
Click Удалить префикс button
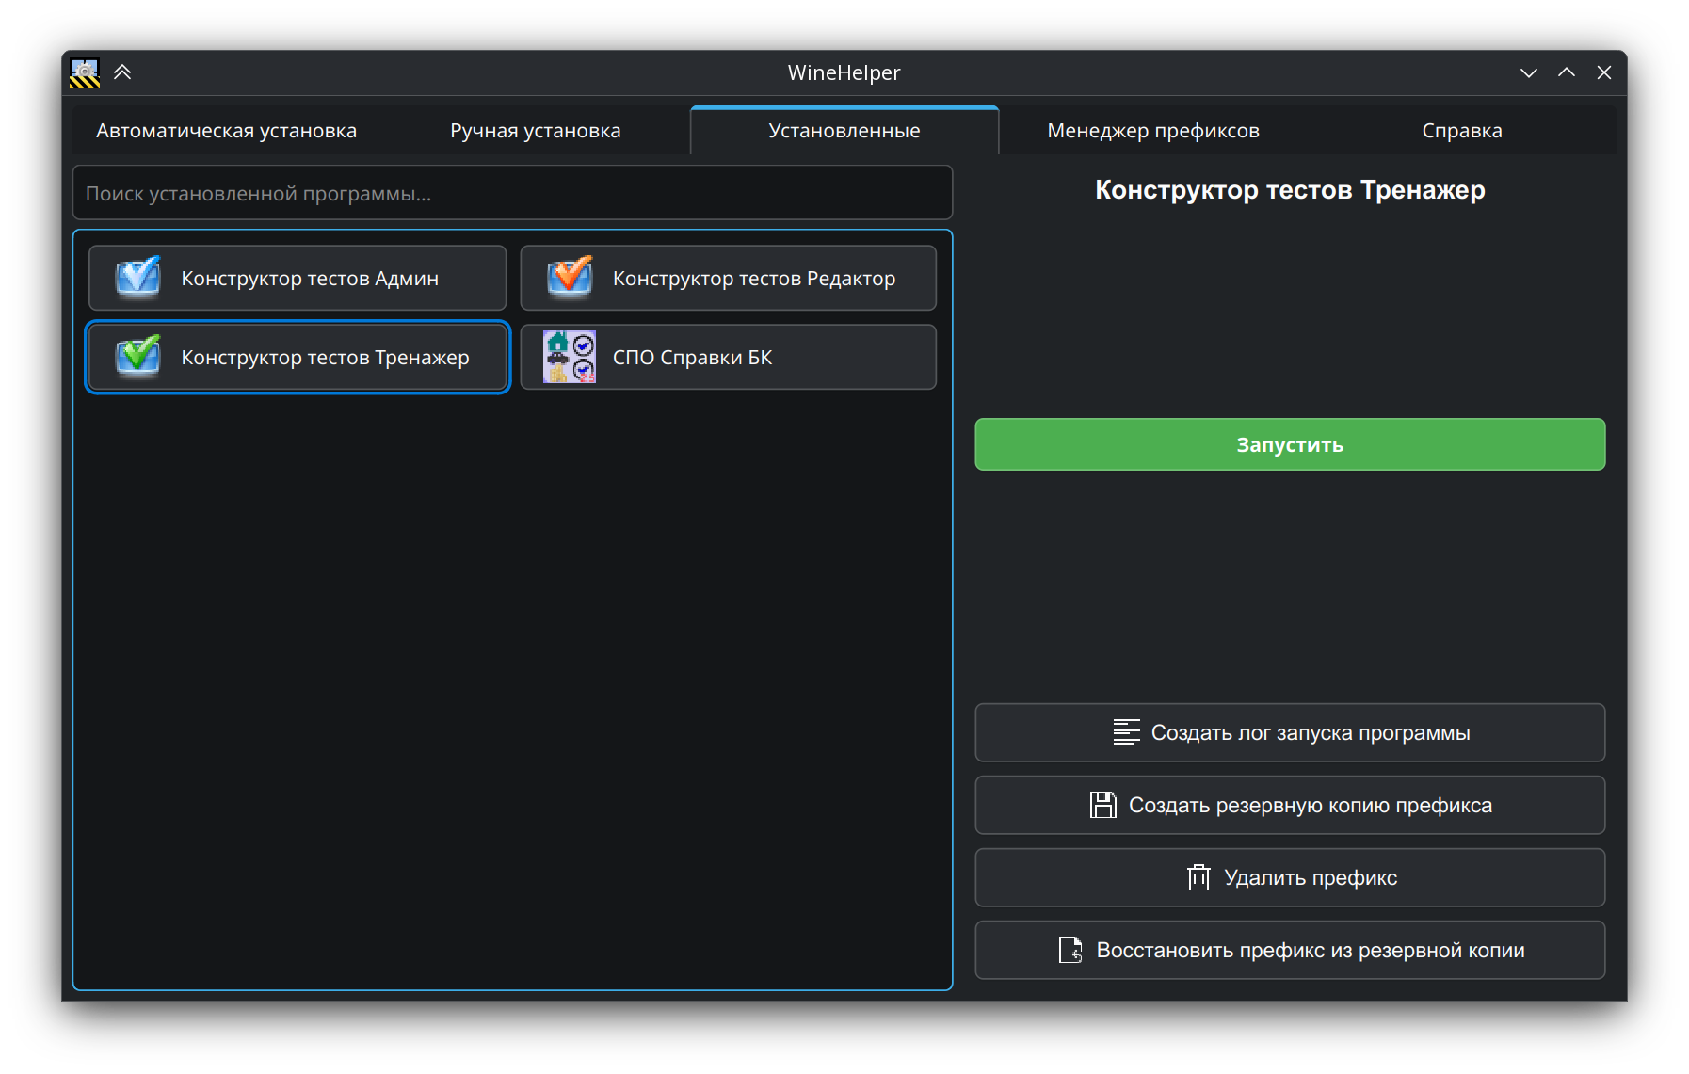[1290, 877]
